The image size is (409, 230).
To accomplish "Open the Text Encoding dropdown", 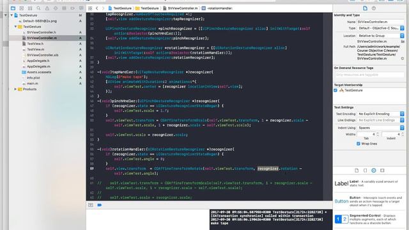I will pyautogui.click(x=381, y=114).
